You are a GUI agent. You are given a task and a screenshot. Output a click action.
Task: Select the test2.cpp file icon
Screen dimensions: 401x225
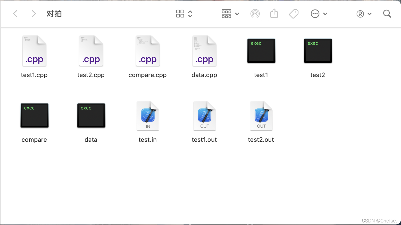(91, 51)
